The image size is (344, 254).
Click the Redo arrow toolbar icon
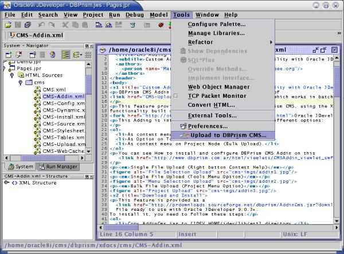point(52,25)
